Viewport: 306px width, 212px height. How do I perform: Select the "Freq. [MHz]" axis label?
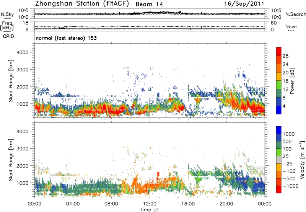(x=7, y=26)
